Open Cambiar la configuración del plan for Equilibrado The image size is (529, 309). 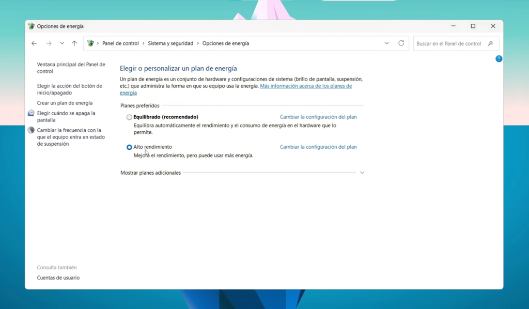318,117
